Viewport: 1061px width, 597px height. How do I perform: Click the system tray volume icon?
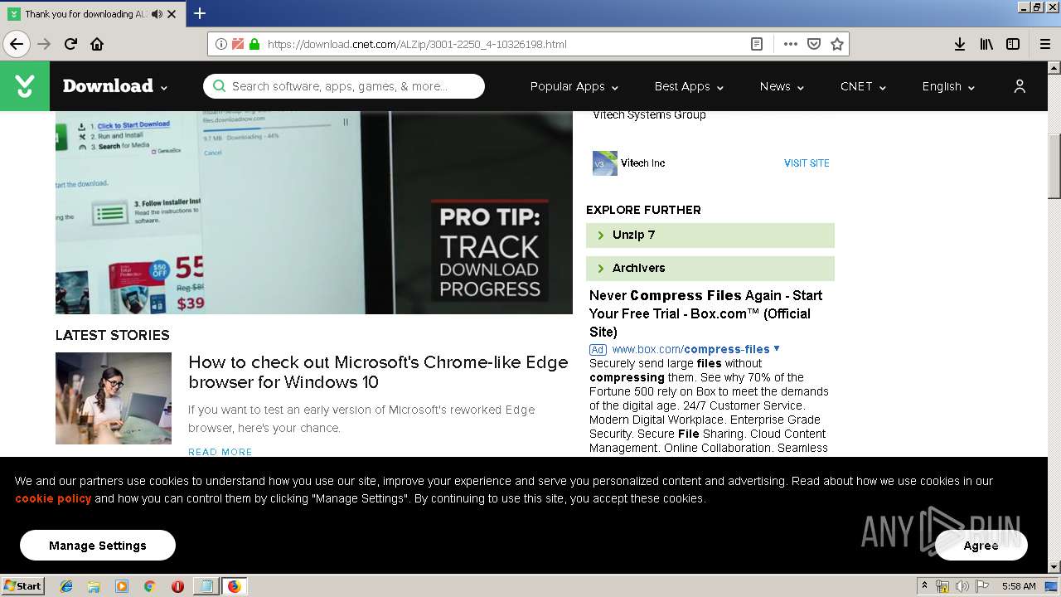point(962,586)
